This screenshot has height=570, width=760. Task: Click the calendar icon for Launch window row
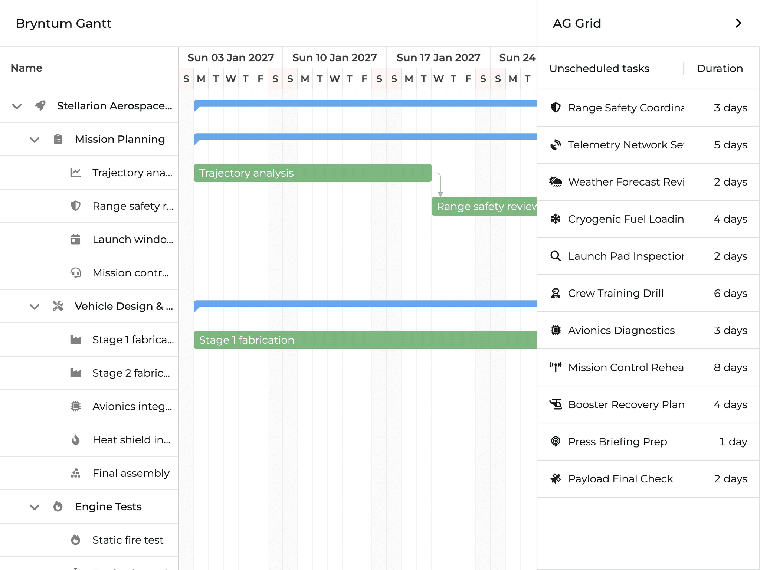tap(76, 239)
